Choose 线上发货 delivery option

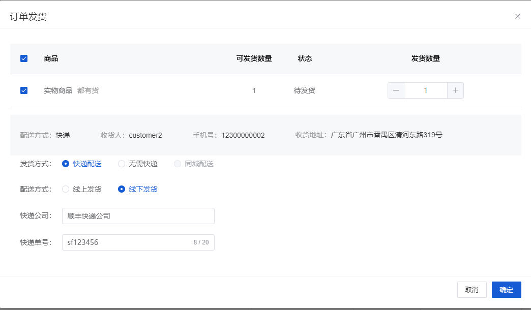pos(82,189)
